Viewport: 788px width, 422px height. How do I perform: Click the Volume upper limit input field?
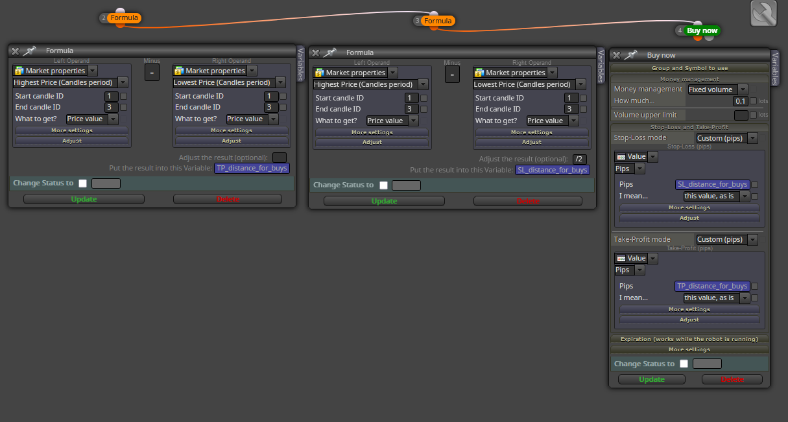(x=741, y=115)
